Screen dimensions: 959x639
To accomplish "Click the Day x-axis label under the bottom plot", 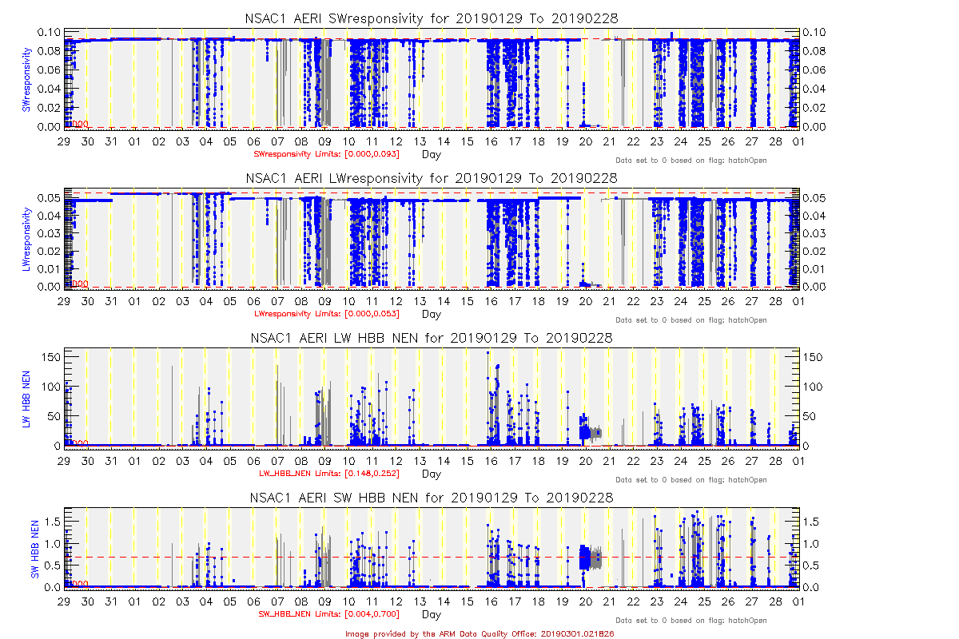I will [431, 614].
